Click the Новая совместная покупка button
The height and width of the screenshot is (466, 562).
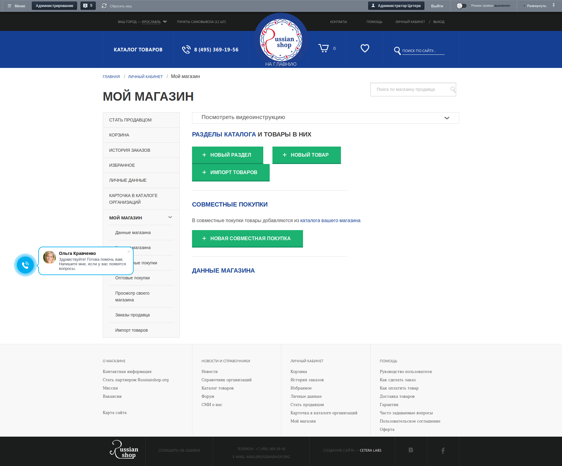(x=247, y=238)
